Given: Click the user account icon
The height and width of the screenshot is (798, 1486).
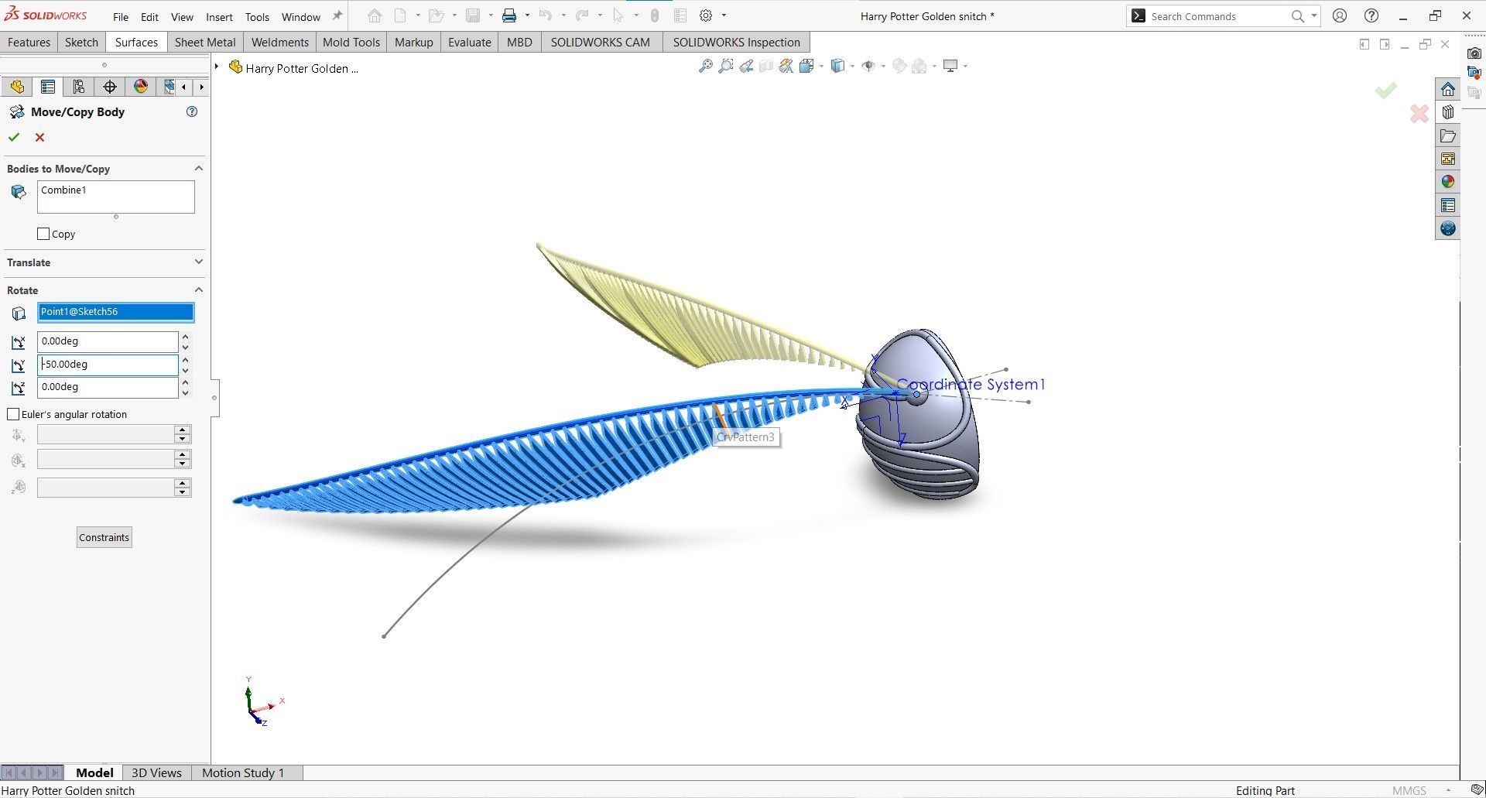Looking at the screenshot, I should pos(1340,15).
